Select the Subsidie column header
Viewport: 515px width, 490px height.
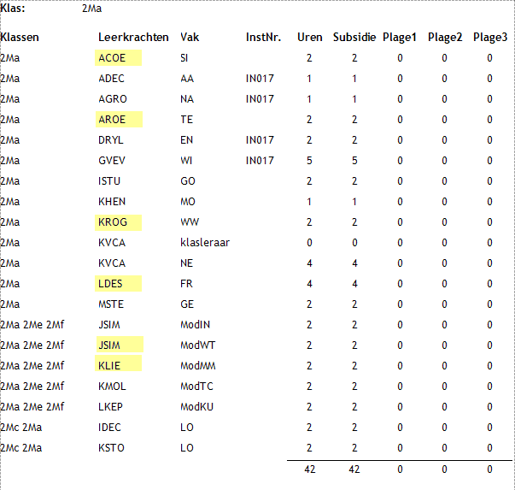[354, 37]
